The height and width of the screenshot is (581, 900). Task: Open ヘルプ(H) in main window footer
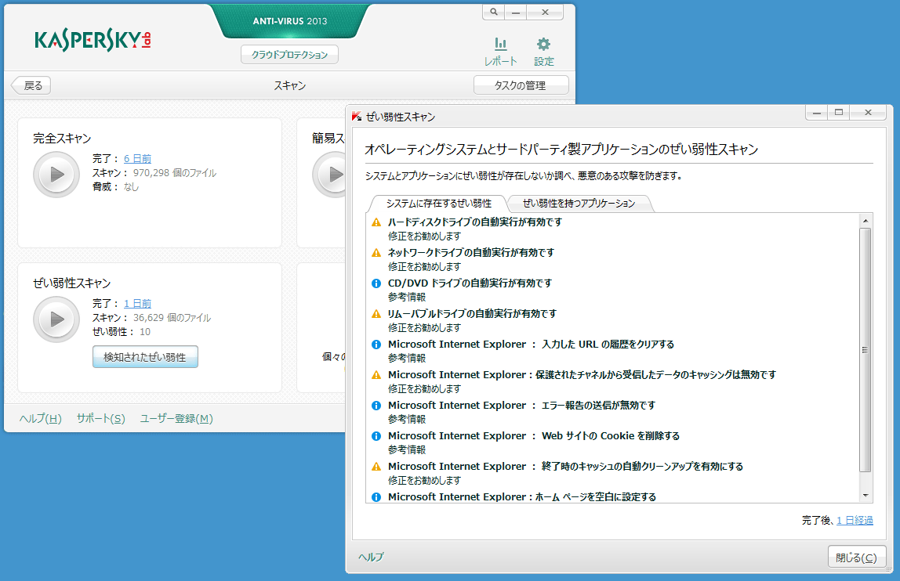click(41, 419)
